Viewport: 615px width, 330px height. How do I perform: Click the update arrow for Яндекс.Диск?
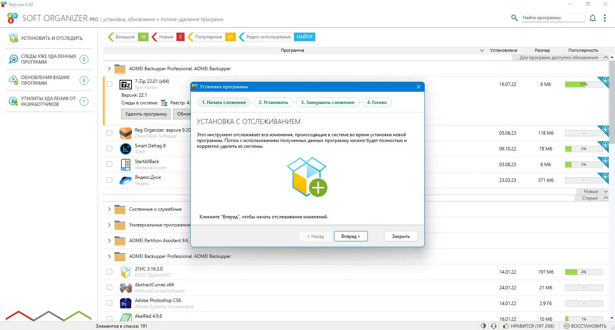(605, 177)
